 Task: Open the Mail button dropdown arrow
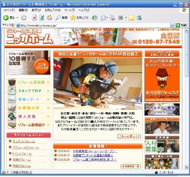click(x=107, y=18)
